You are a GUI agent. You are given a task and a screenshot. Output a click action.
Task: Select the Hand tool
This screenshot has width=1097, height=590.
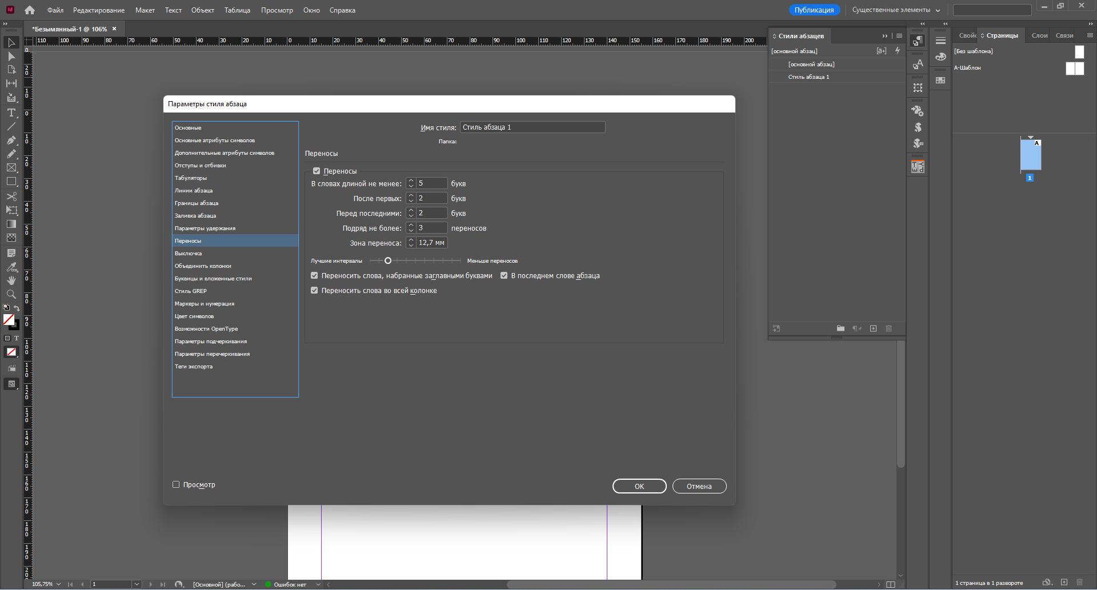click(x=11, y=280)
